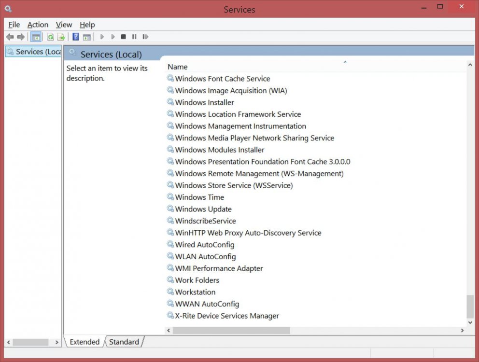Open the File menu
The image size is (479, 362).
pos(14,25)
